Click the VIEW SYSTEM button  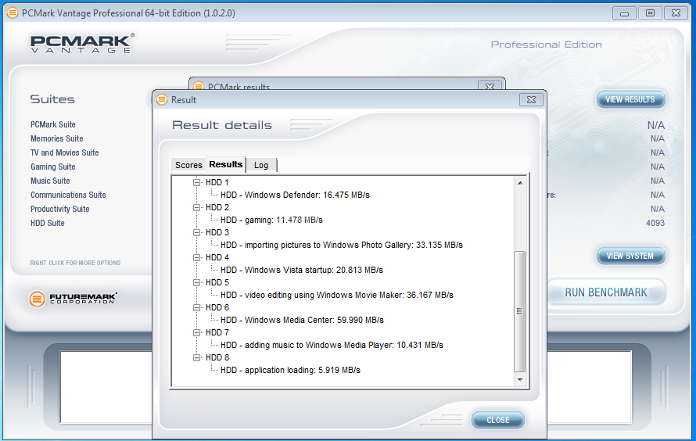[x=630, y=256]
